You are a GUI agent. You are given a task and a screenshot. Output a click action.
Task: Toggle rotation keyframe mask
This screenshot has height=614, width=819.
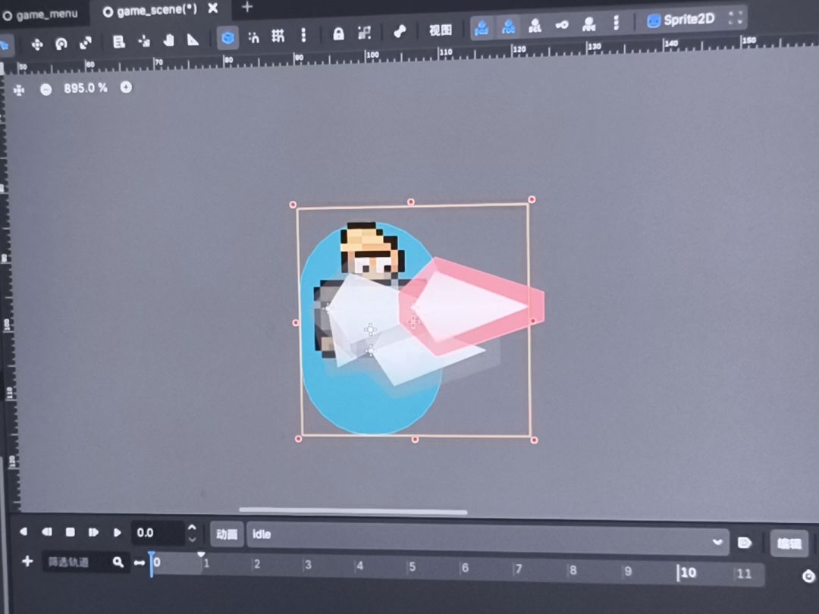(x=508, y=26)
